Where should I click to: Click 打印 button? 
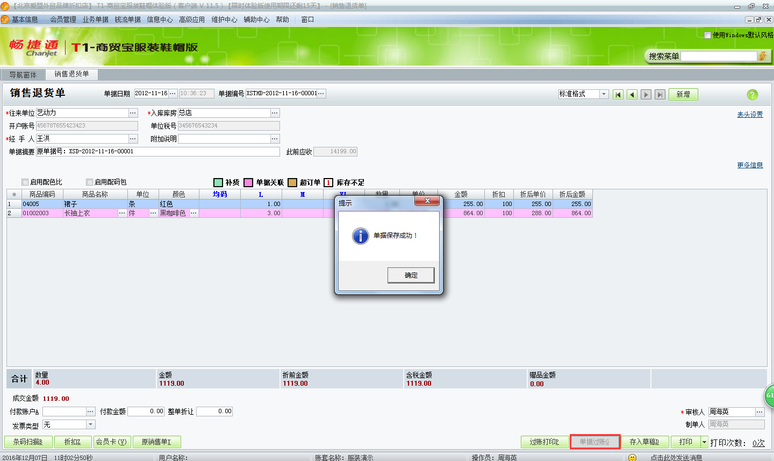click(686, 442)
